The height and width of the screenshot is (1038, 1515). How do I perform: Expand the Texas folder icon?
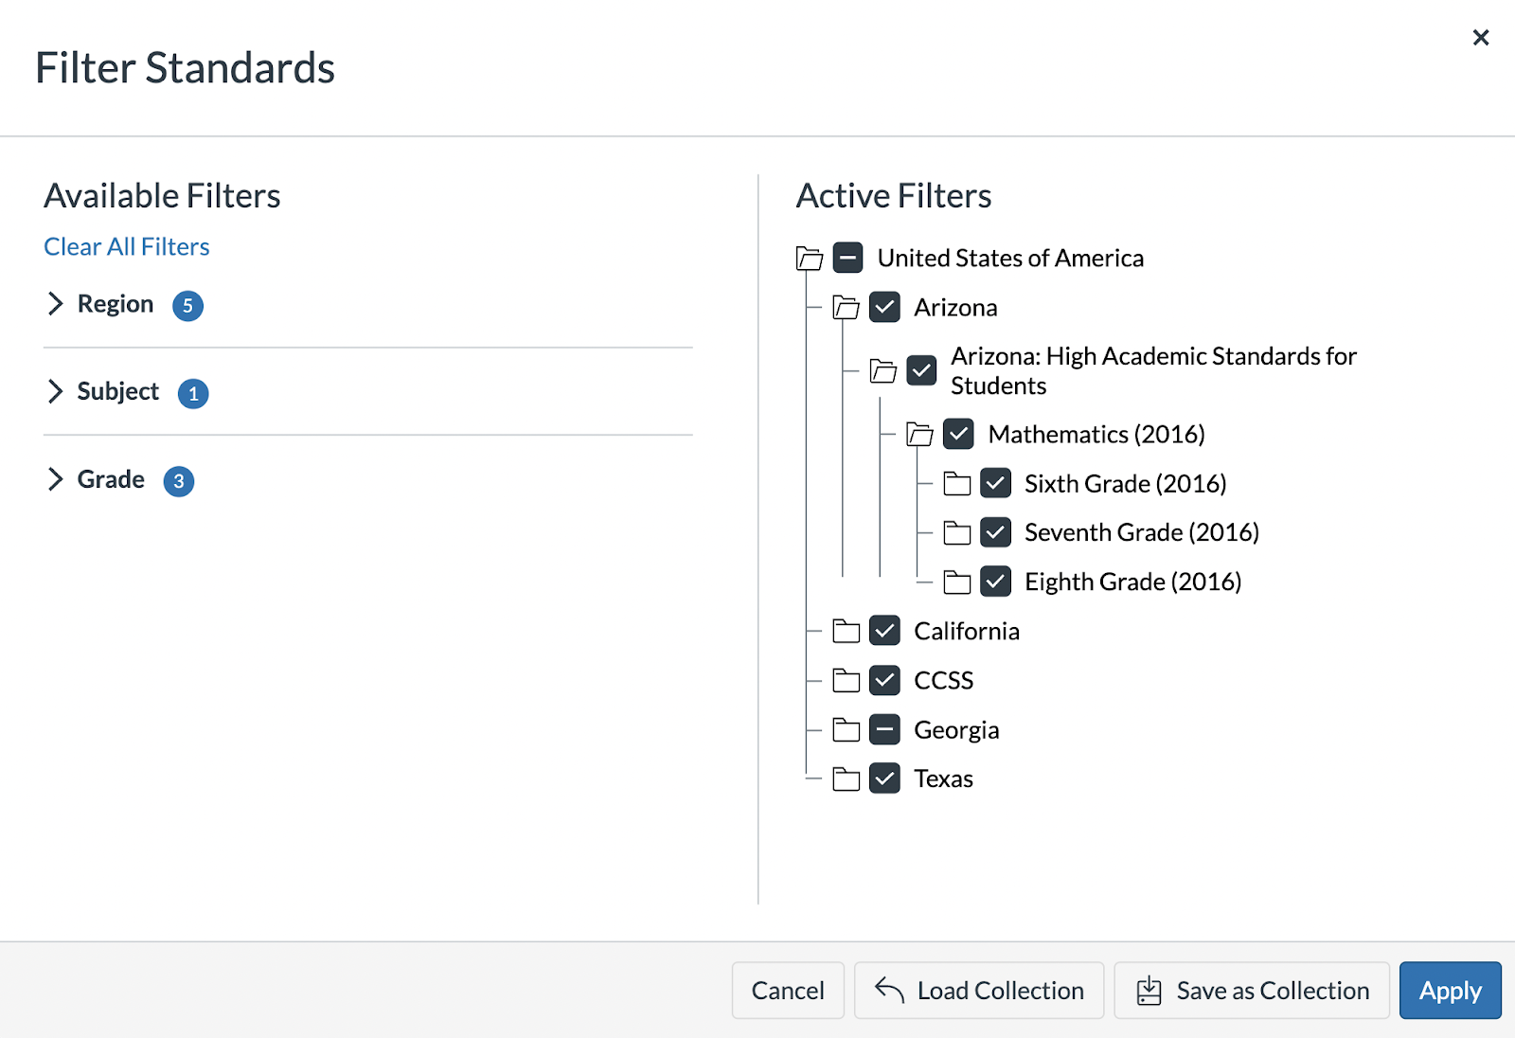[846, 779]
